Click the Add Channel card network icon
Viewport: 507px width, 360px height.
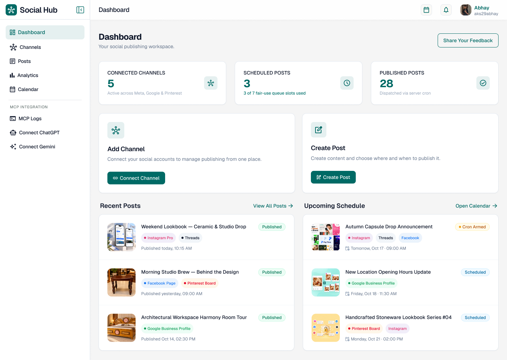[116, 130]
